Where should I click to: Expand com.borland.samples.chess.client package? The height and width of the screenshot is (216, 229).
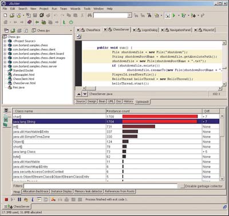click(x=5, y=49)
